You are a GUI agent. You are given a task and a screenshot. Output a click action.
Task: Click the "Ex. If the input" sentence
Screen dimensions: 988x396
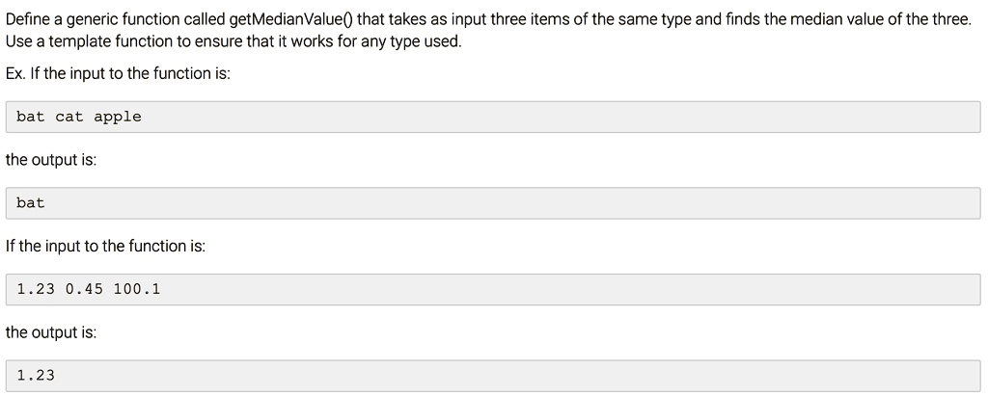(x=118, y=73)
